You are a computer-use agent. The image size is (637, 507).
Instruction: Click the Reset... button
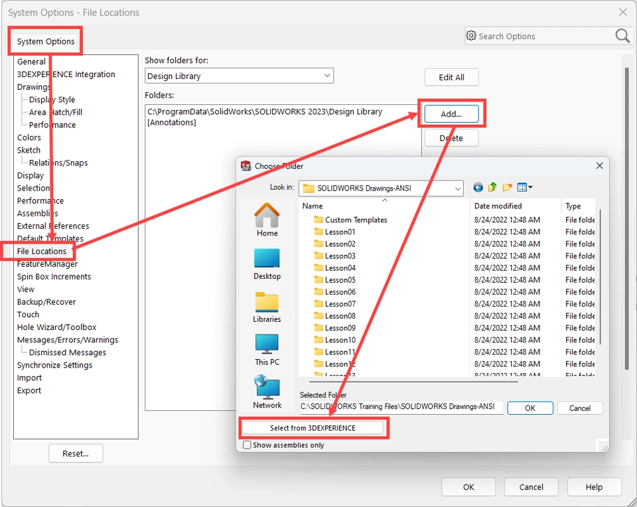pos(76,453)
